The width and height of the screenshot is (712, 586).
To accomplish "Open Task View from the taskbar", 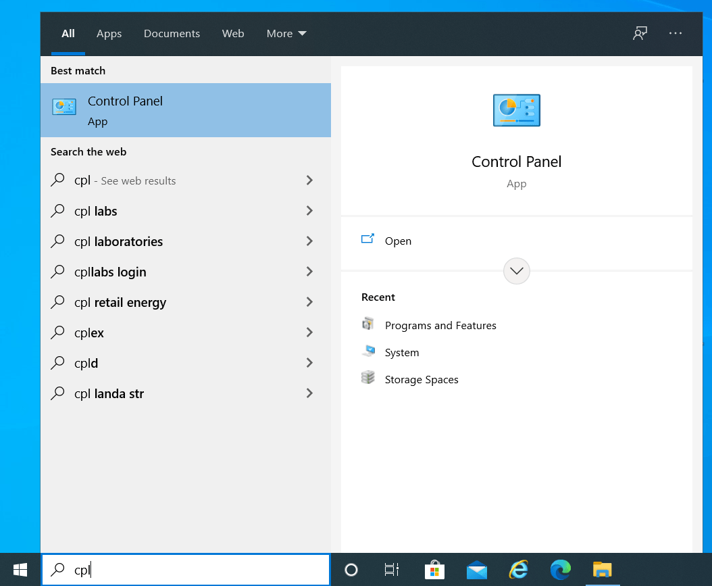I will tap(392, 570).
